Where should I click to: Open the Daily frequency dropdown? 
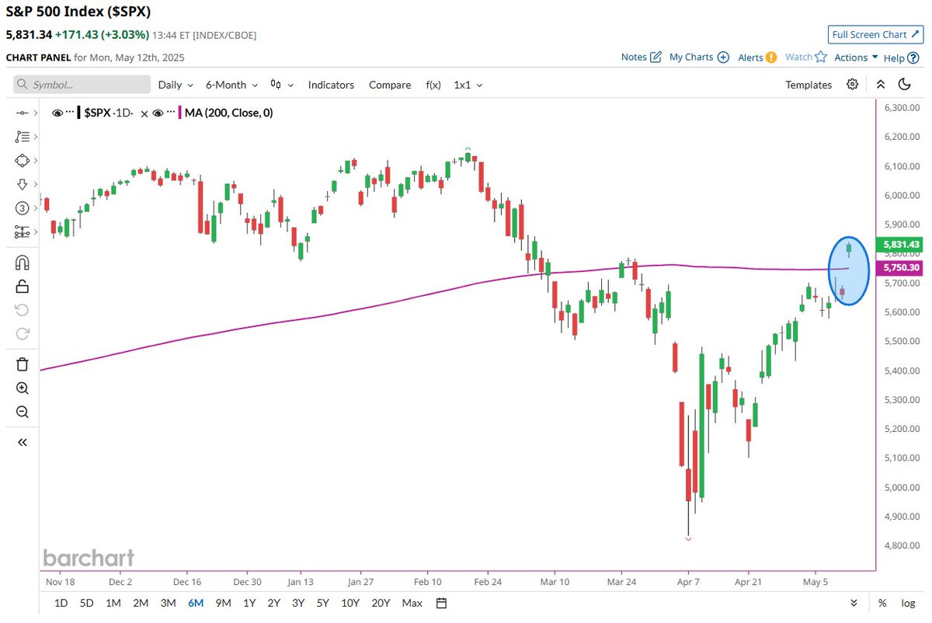[176, 85]
